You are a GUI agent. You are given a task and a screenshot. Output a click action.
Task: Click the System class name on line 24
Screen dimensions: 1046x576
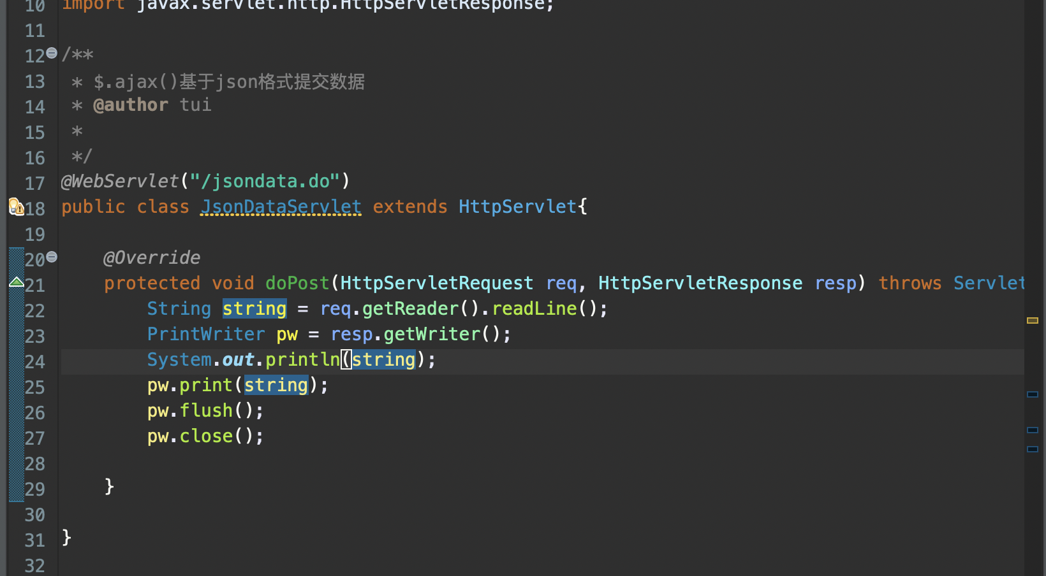[x=179, y=359]
